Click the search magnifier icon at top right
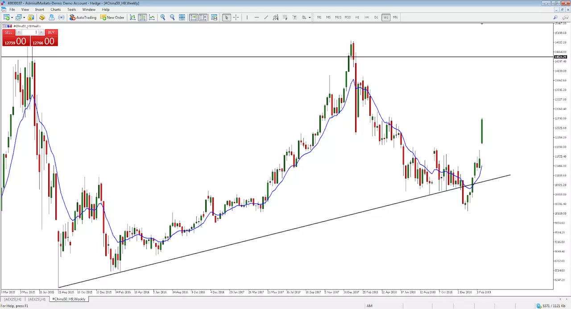 pyautogui.click(x=555, y=17)
